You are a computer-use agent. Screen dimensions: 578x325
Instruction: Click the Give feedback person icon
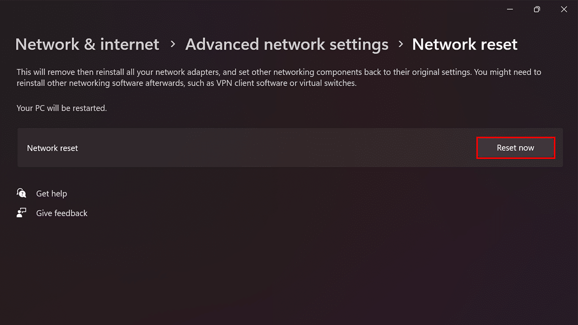(x=21, y=213)
